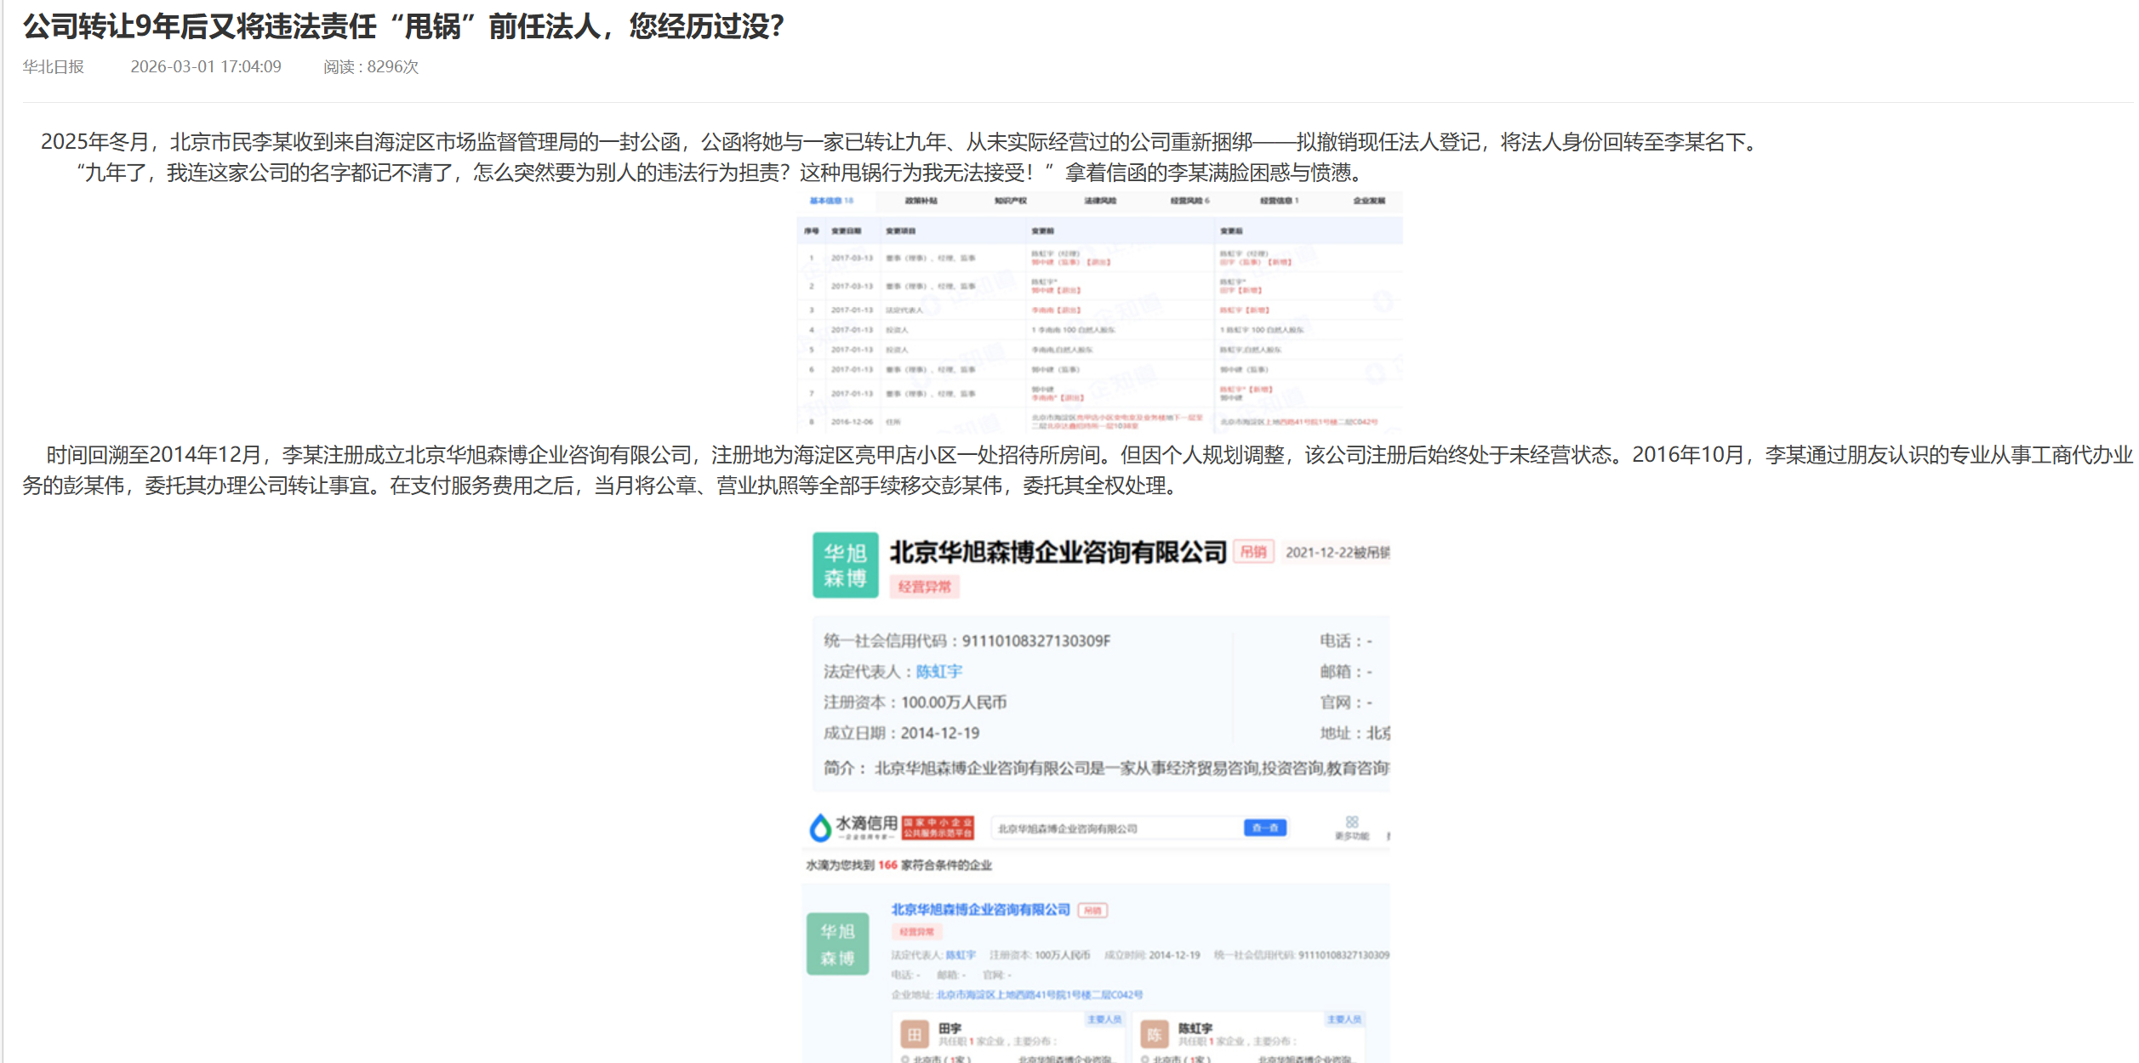Click the red 国家中小企业 platform badge
Image resolution: width=2139 pixels, height=1063 pixels.
[938, 827]
